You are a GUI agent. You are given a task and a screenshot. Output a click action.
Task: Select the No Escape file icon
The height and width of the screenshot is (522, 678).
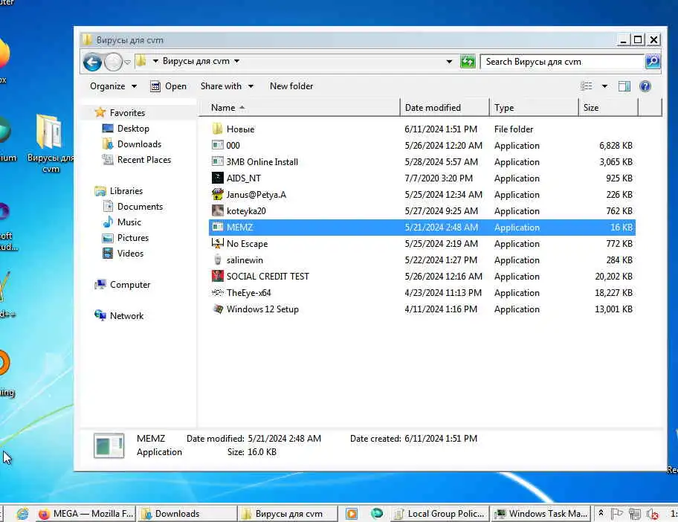point(218,243)
